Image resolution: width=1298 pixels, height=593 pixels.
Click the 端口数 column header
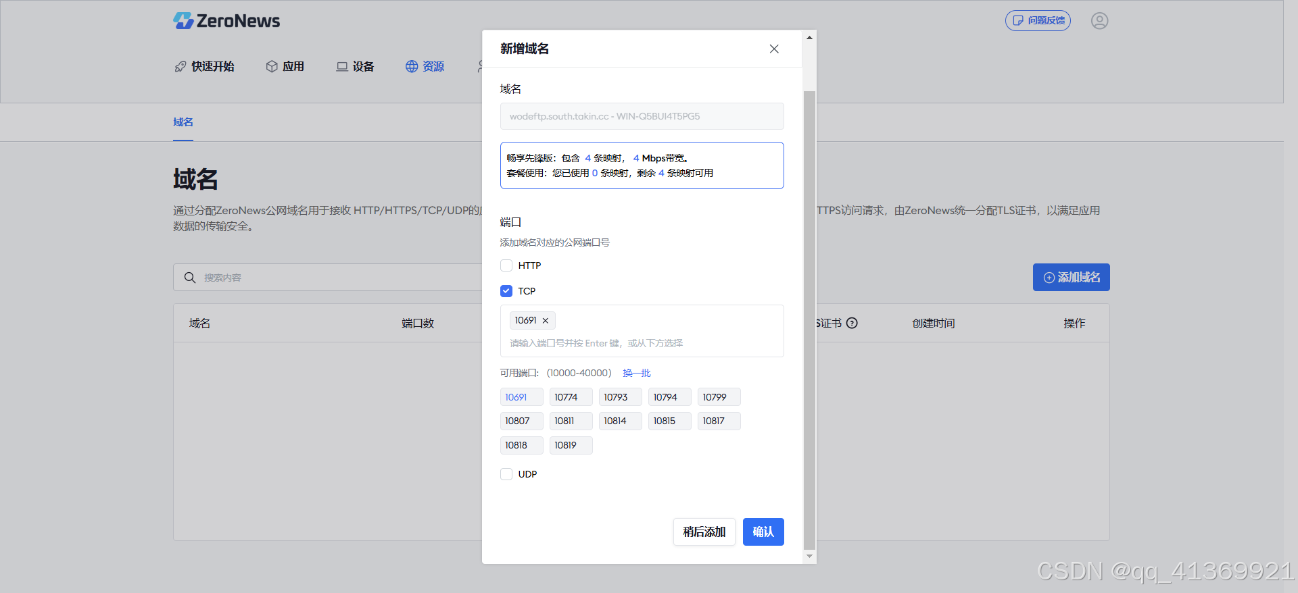click(x=418, y=324)
